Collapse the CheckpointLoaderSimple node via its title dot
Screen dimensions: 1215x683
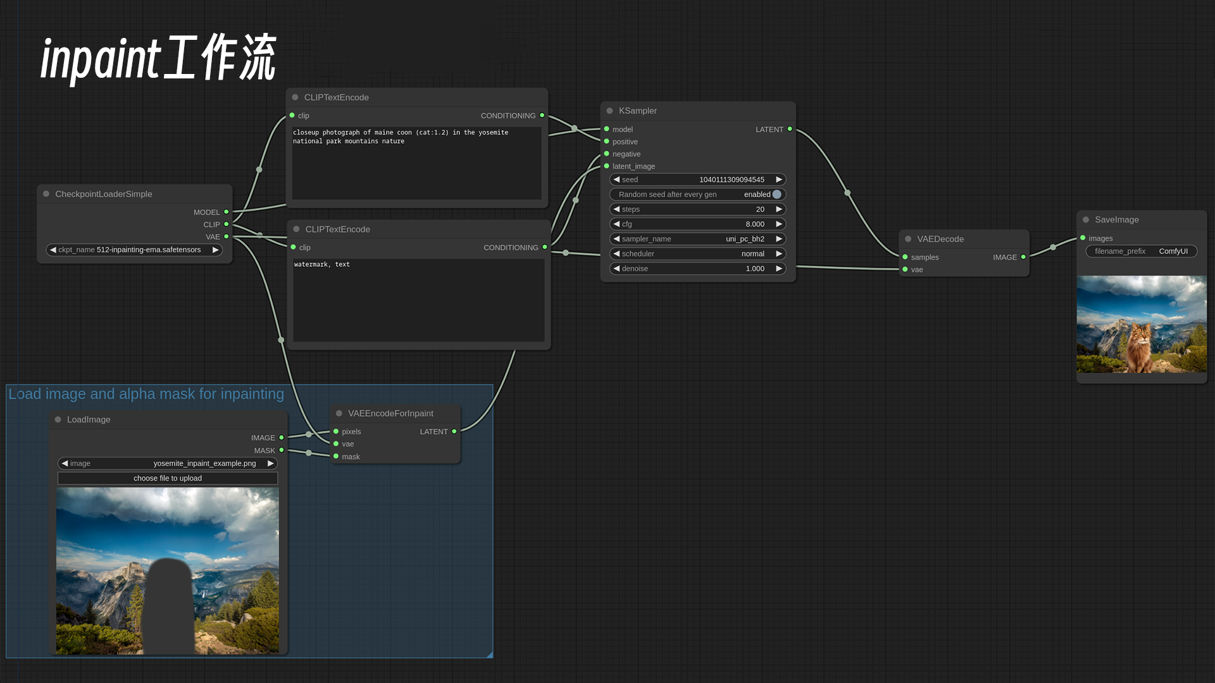coord(46,194)
